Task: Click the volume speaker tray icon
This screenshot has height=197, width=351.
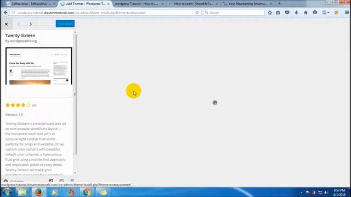Action: pos(326,193)
